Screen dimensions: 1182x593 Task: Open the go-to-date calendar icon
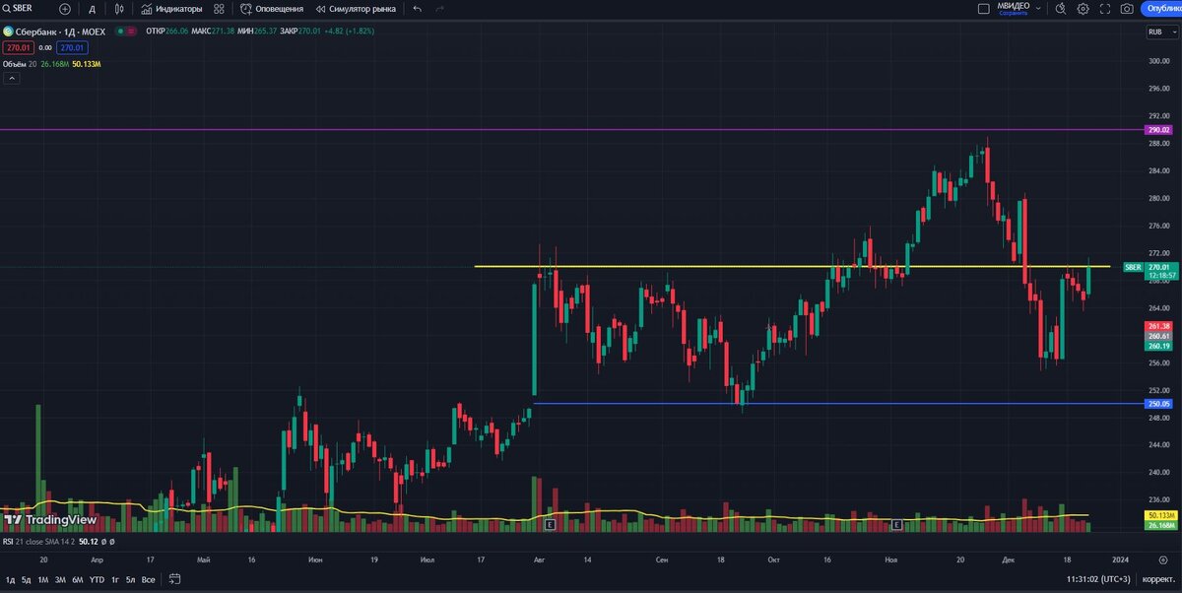174,579
